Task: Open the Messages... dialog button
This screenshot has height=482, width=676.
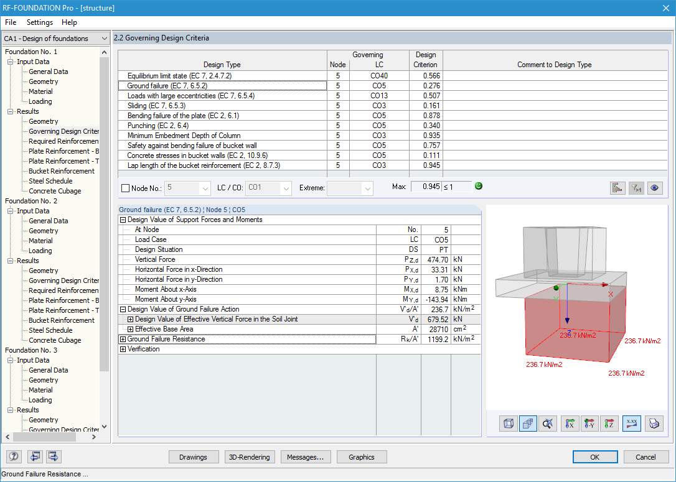Action: [305, 457]
